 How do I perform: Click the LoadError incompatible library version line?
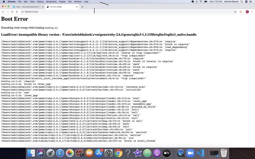[x=99, y=35]
